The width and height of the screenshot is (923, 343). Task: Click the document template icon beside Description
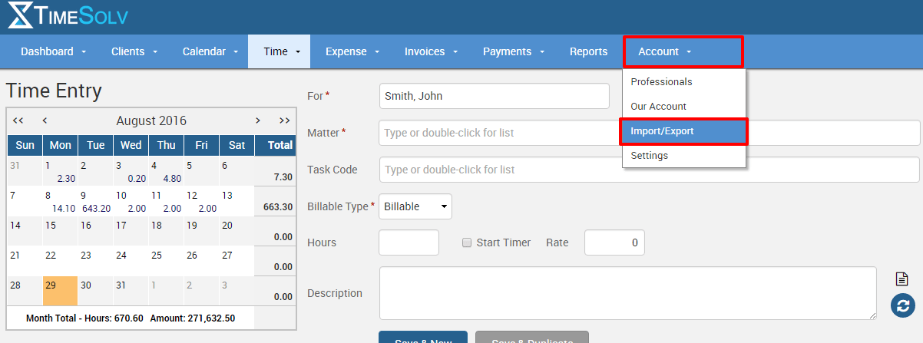tap(902, 279)
